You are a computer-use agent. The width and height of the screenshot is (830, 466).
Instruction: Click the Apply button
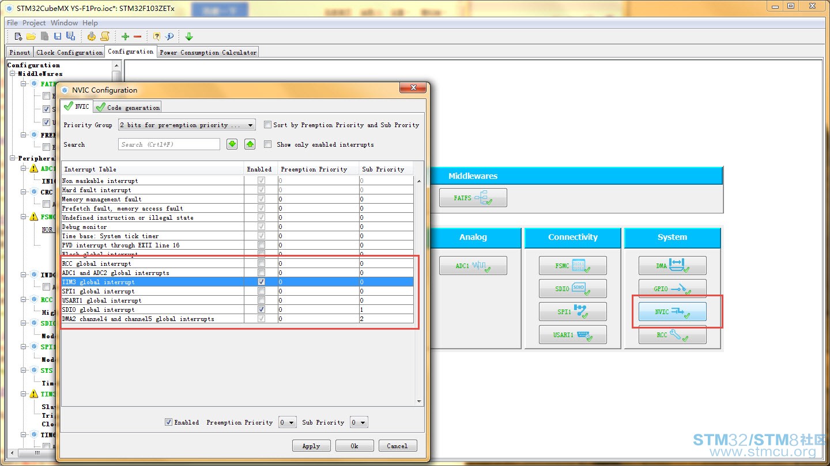point(311,446)
